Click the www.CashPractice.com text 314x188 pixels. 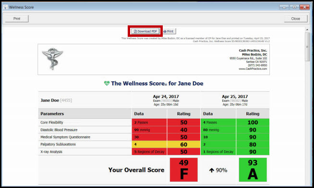pyautogui.click(x=253, y=69)
